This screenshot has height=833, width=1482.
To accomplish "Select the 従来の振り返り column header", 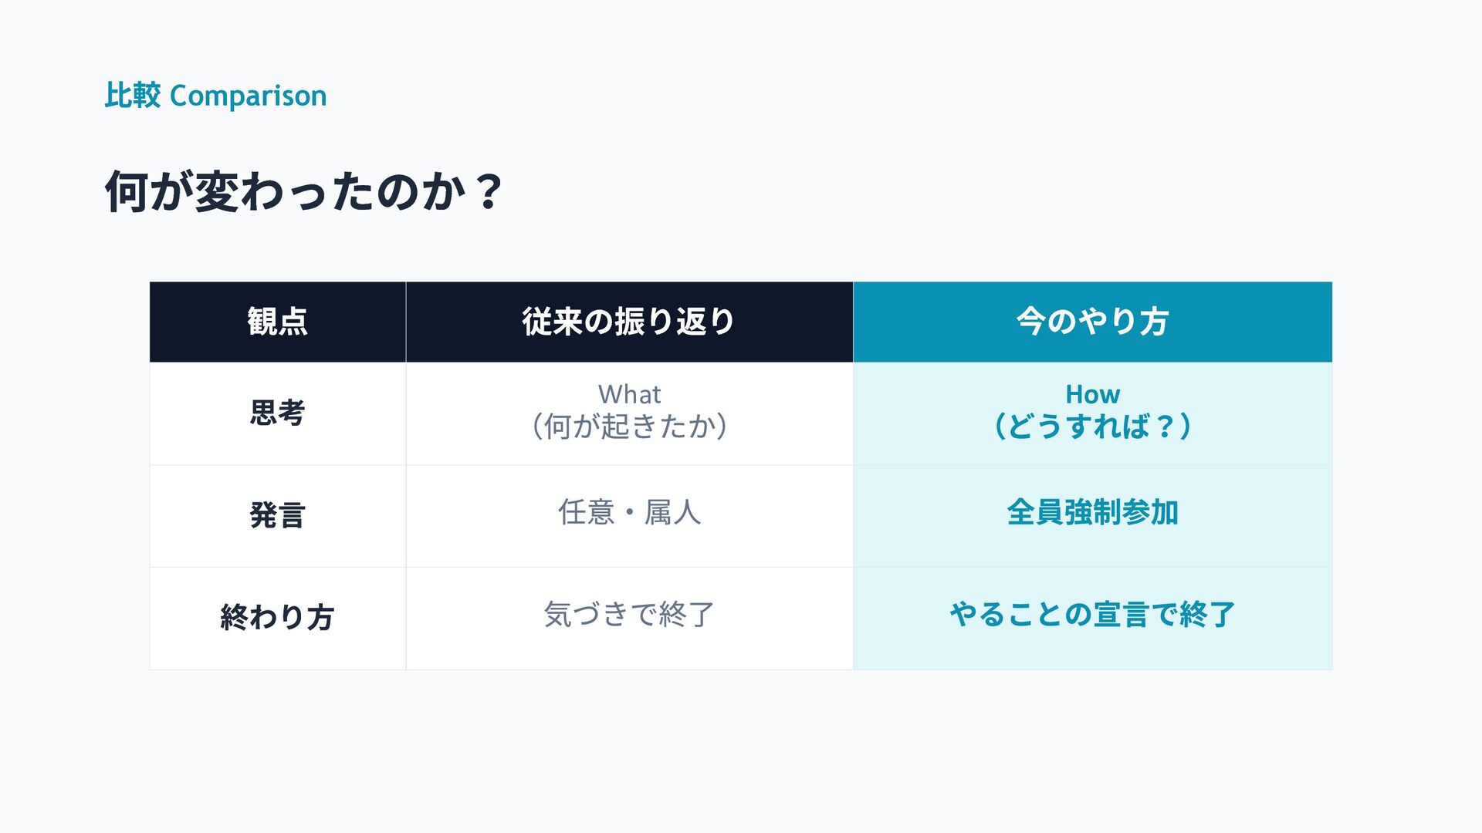I will (x=628, y=322).
